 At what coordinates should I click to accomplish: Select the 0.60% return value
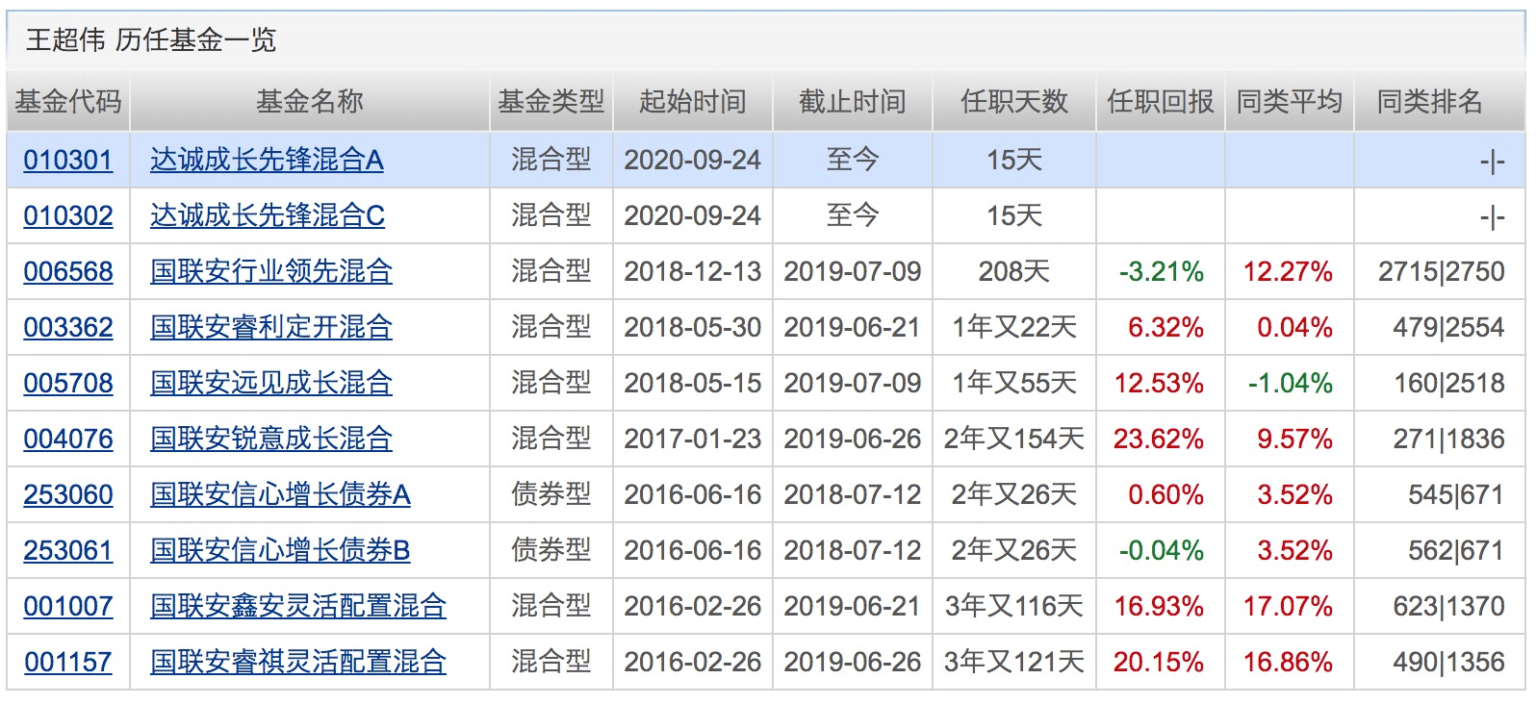(1165, 494)
